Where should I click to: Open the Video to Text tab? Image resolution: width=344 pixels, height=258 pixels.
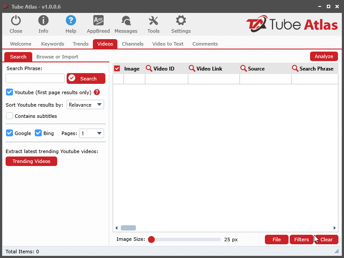click(x=168, y=44)
